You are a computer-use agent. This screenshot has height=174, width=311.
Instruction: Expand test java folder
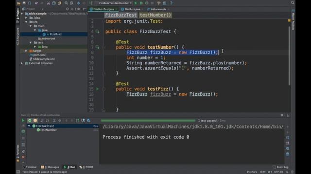(x=35, y=47)
